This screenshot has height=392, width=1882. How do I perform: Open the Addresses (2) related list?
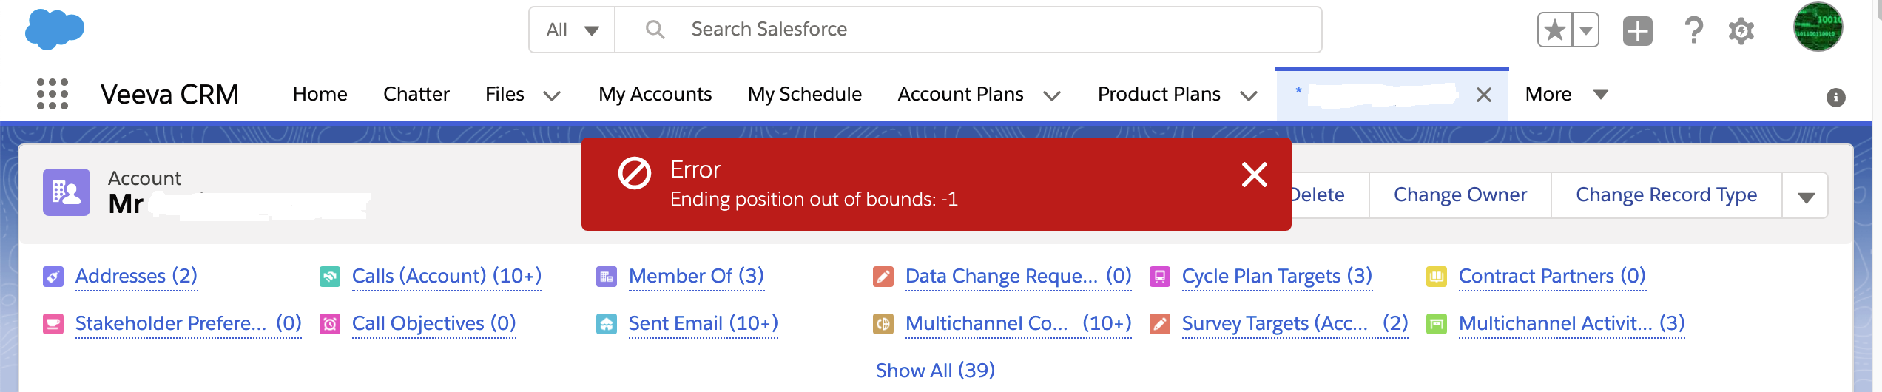click(x=136, y=276)
